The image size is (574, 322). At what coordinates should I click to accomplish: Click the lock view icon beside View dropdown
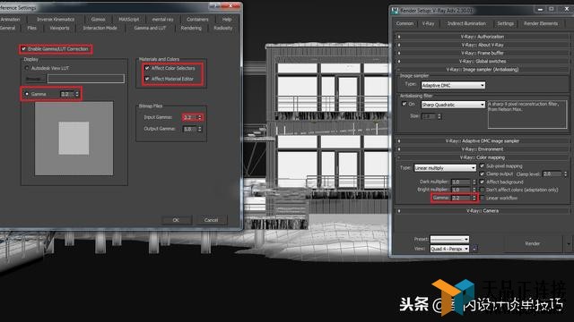pyautogui.click(x=474, y=249)
